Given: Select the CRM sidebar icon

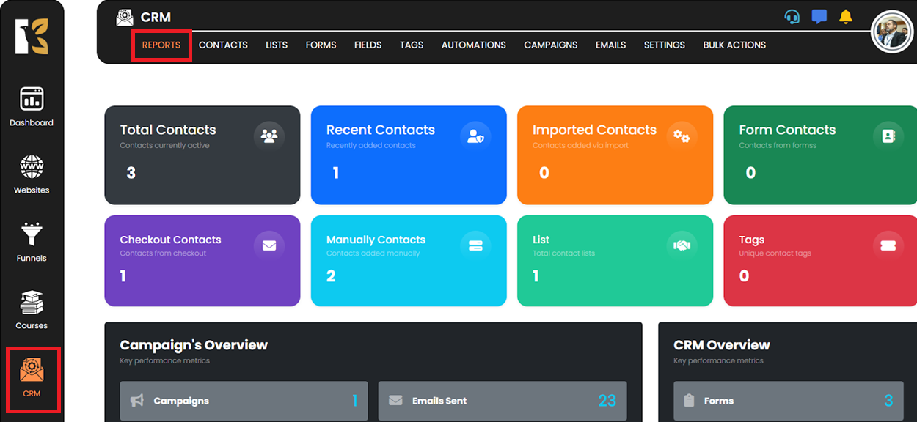Looking at the screenshot, I should coord(32,378).
